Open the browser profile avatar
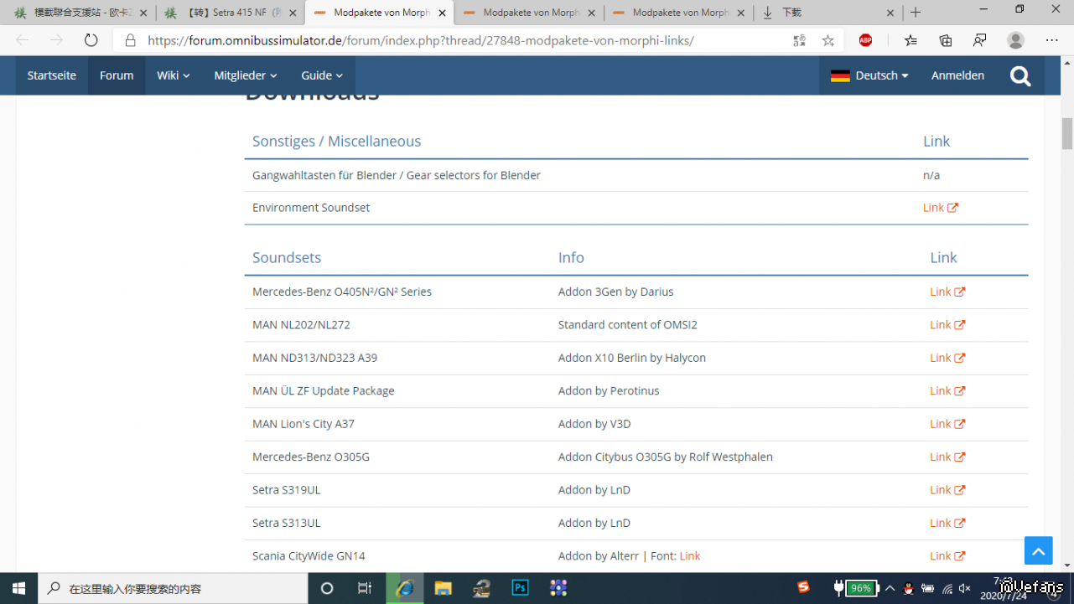This screenshot has height=604, width=1074. click(x=1015, y=40)
